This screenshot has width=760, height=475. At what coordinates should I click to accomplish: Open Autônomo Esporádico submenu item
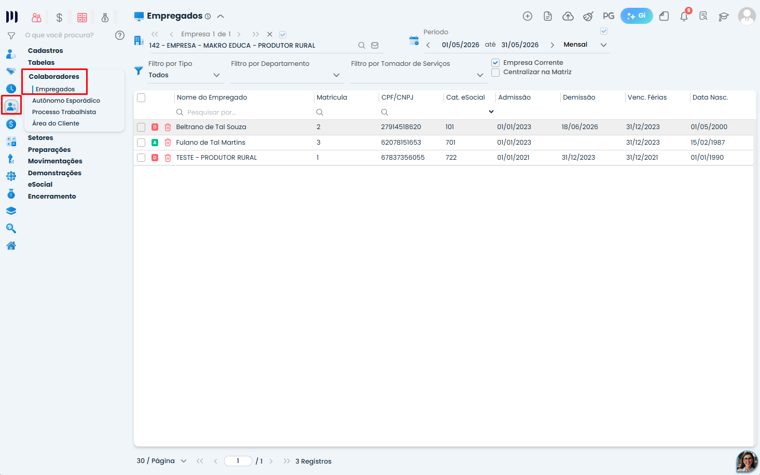[66, 101]
